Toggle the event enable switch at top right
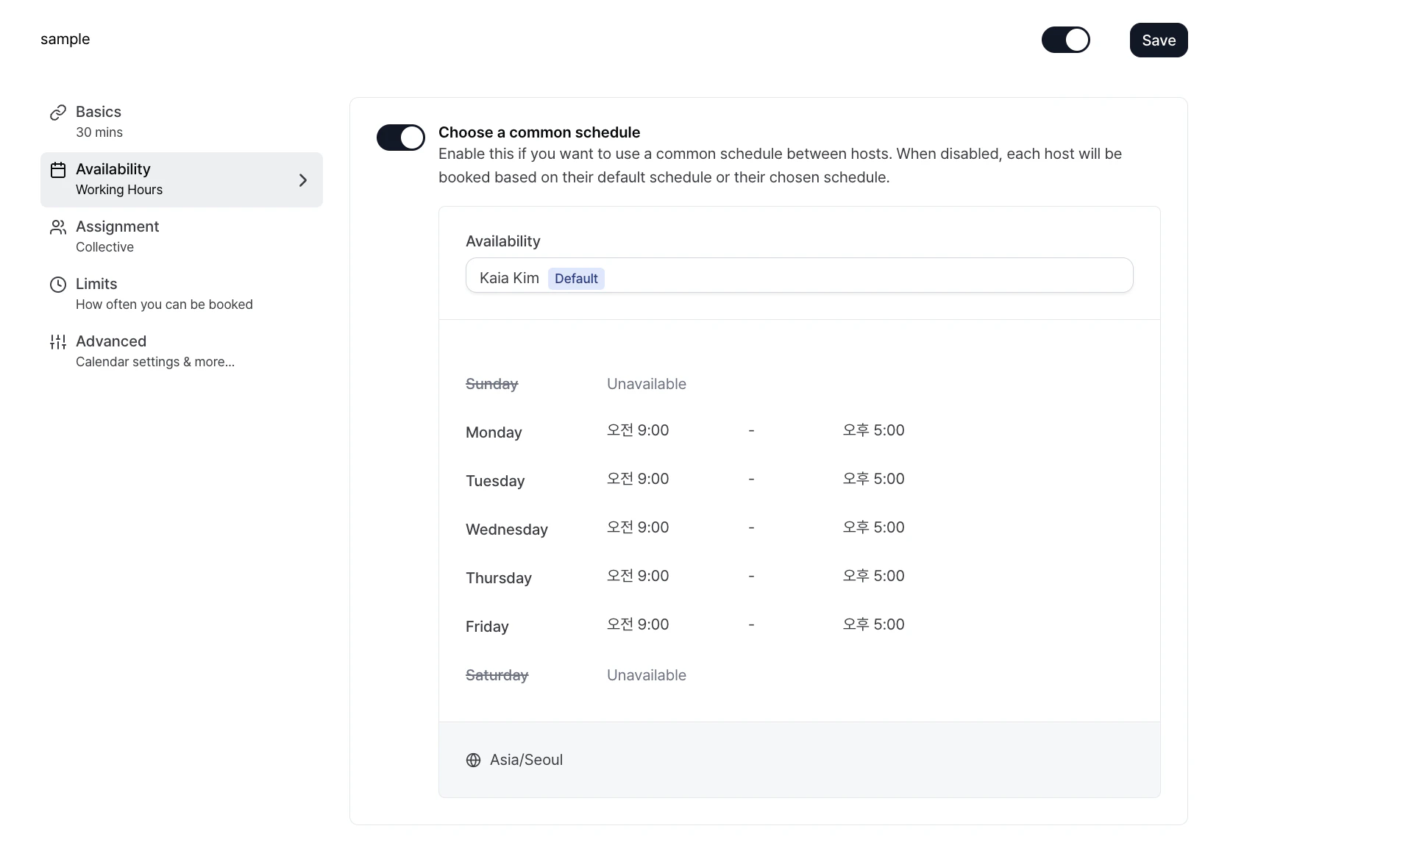Viewport: 1411px width, 862px height. coord(1065,40)
